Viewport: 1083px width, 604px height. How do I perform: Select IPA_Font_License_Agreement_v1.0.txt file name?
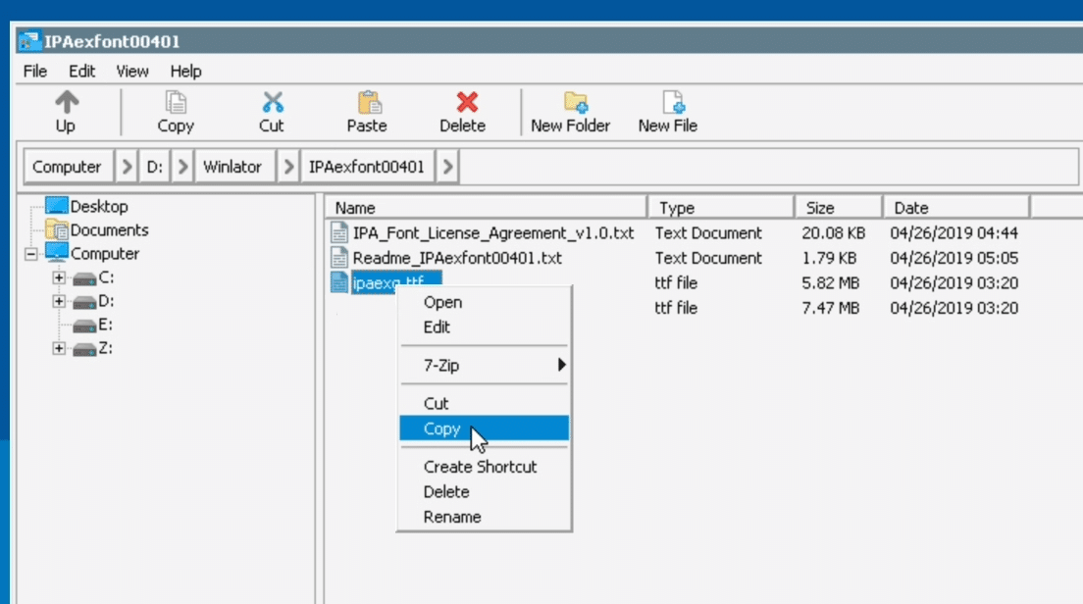493,232
